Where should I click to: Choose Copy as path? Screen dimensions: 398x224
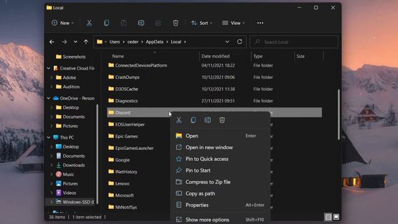[221, 194]
